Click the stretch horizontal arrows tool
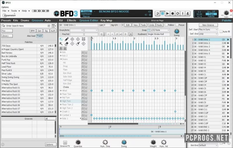 pos(84,39)
